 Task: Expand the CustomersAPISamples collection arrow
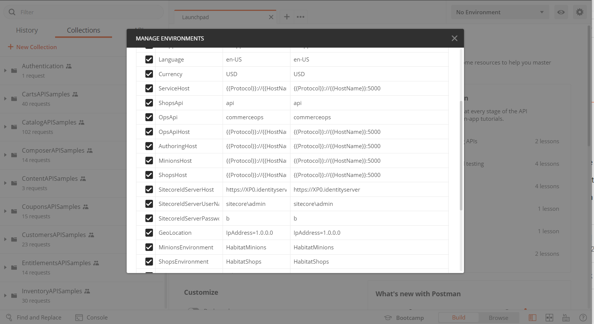click(x=5, y=239)
